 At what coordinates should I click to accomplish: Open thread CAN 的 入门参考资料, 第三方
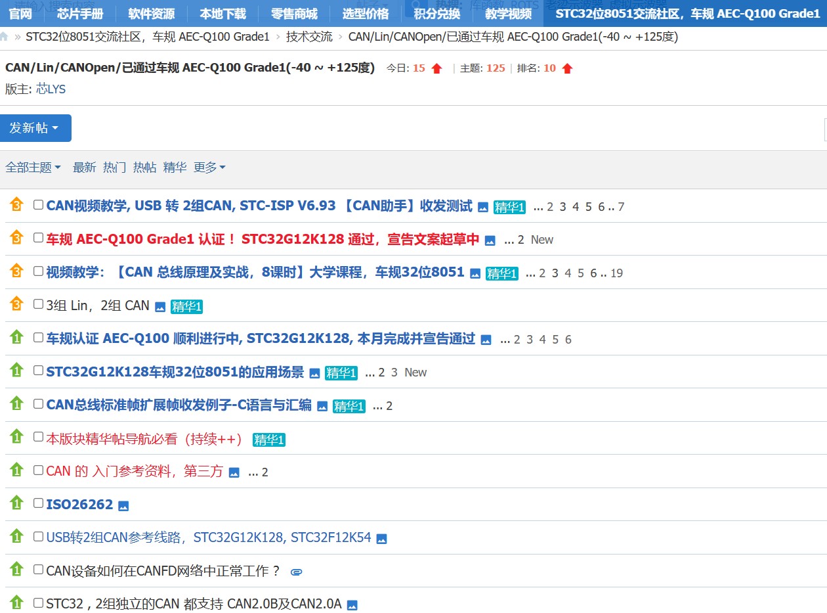pyautogui.click(x=135, y=472)
